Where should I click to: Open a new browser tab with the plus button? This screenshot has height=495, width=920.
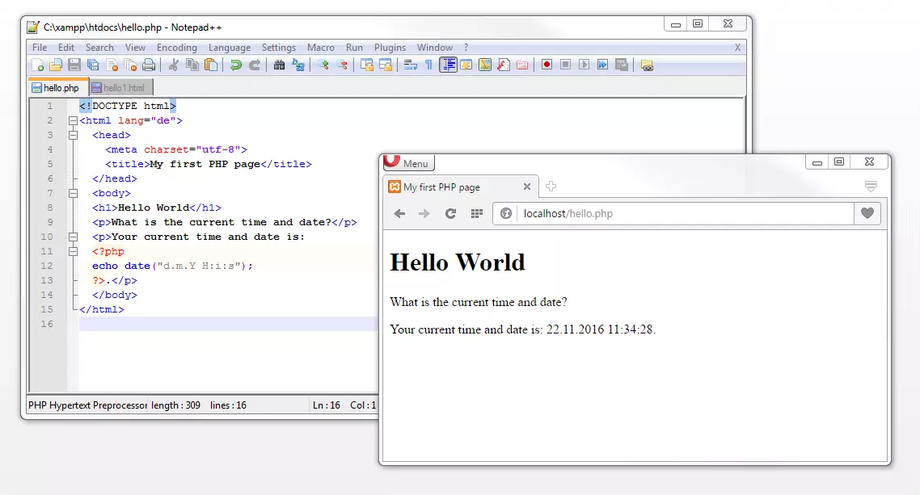(551, 186)
